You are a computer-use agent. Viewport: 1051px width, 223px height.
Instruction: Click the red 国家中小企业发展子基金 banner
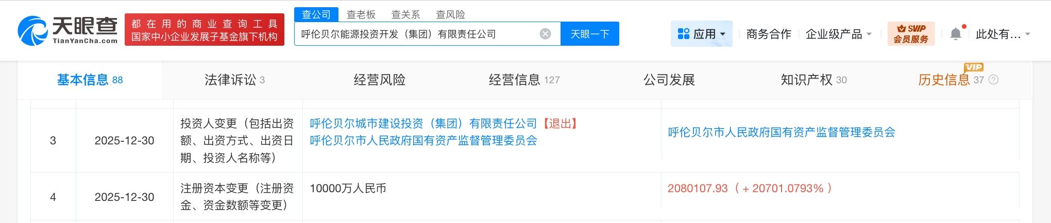(205, 30)
